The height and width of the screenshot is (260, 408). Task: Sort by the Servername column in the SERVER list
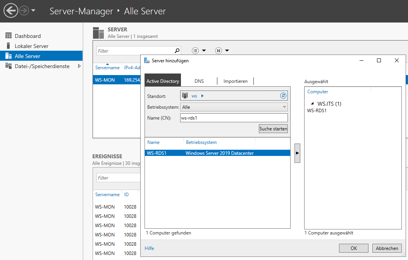pyautogui.click(x=107, y=68)
